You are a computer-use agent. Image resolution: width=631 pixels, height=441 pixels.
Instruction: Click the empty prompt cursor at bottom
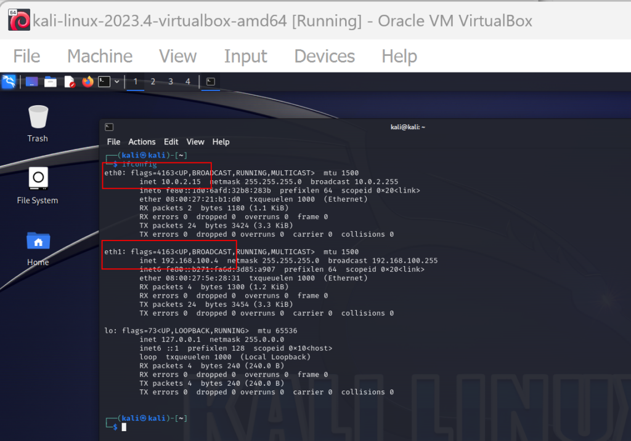pyautogui.click(x=124, y=427)
